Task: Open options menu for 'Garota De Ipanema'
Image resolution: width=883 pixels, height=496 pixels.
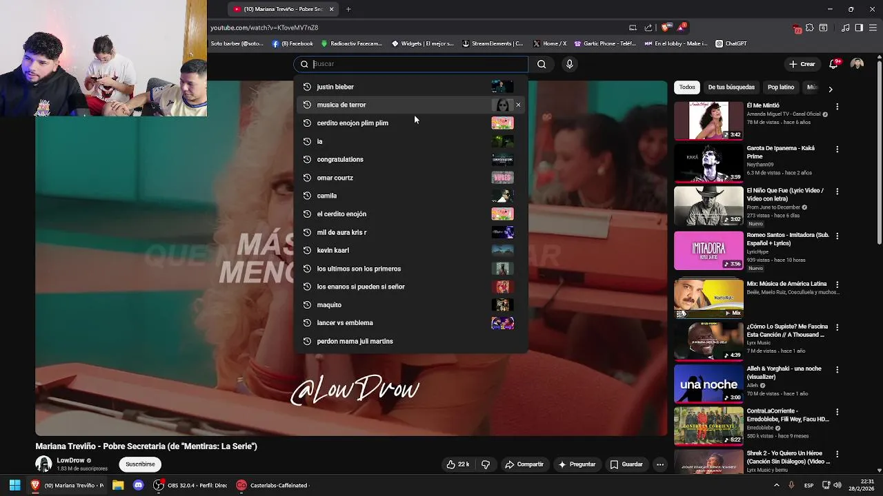Action: tap(837, 149)
